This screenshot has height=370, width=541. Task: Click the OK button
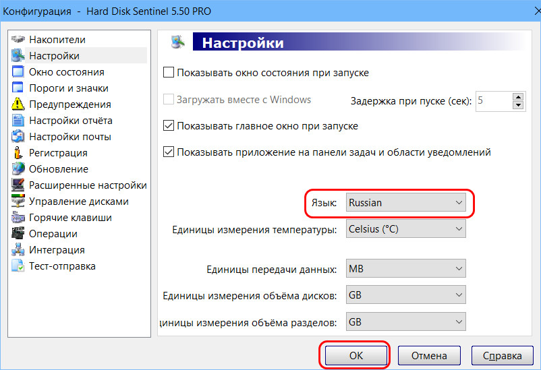point(356,356)
